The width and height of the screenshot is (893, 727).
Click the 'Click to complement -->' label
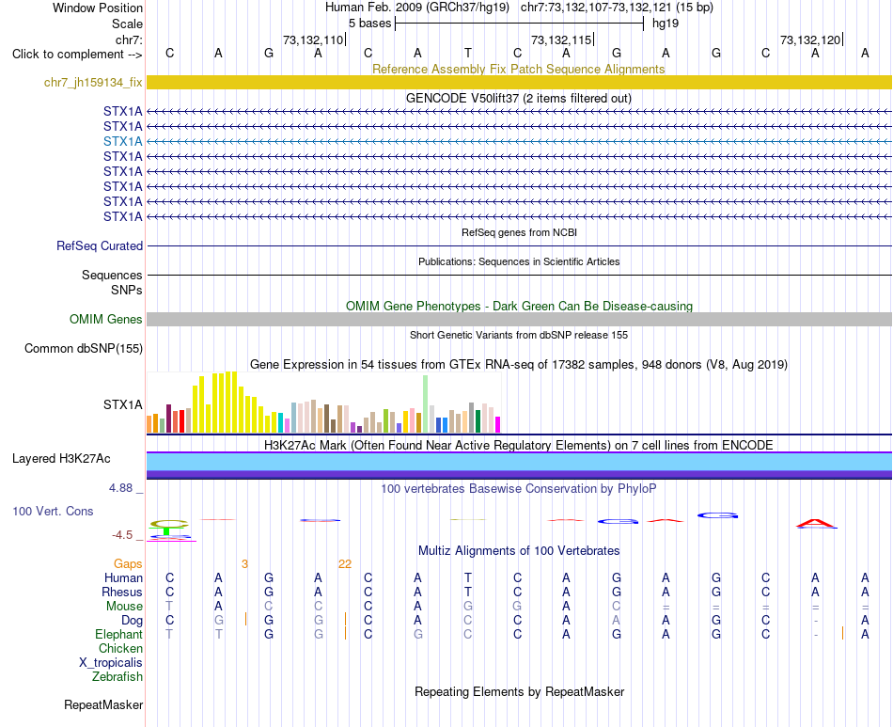coord(77,55)
